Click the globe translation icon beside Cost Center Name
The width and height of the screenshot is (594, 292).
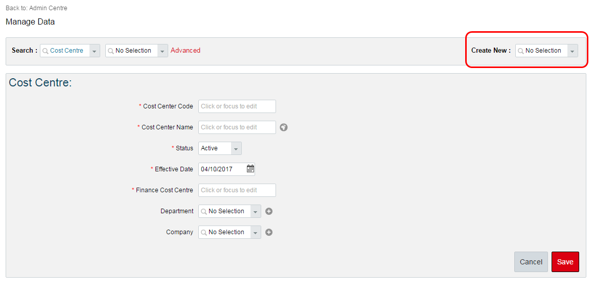coord(284,127)
